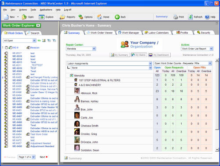The width and height of the screenshot is (220, 166).
Task: Click the Log off menu link
Action: coord(68,10)
